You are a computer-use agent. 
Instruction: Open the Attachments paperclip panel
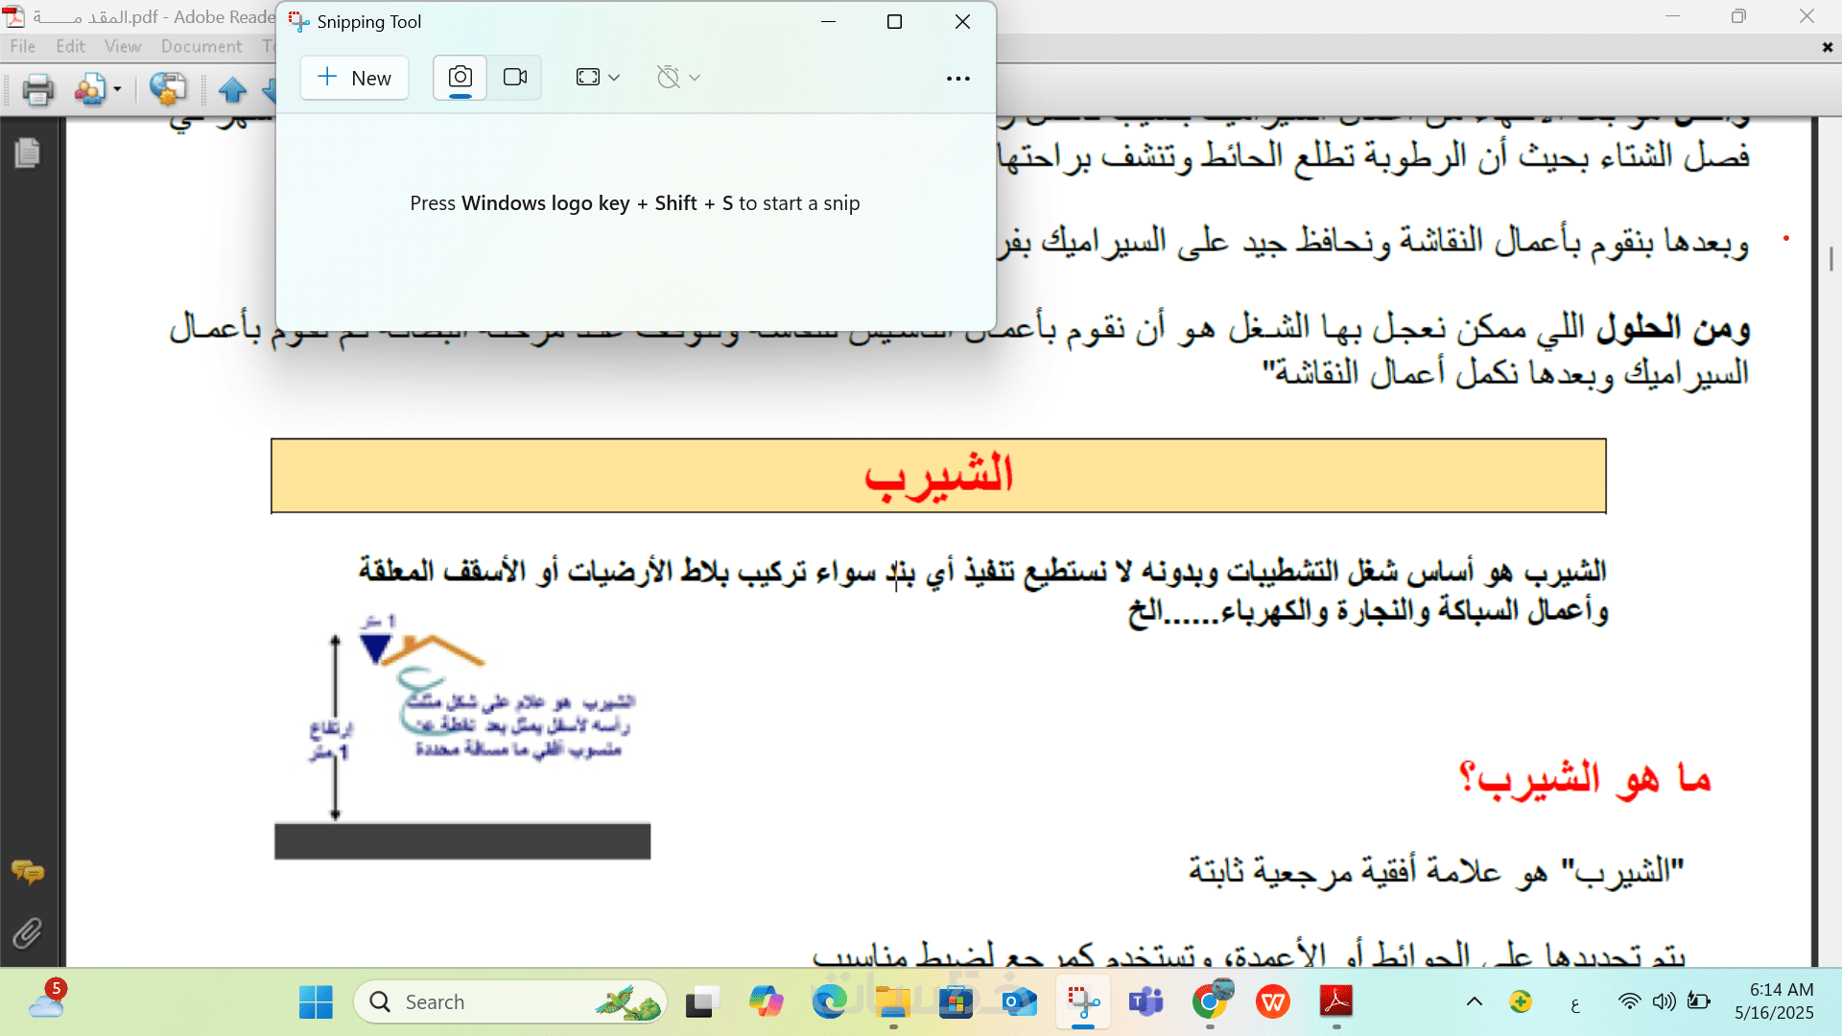click(x=28, y=932)
